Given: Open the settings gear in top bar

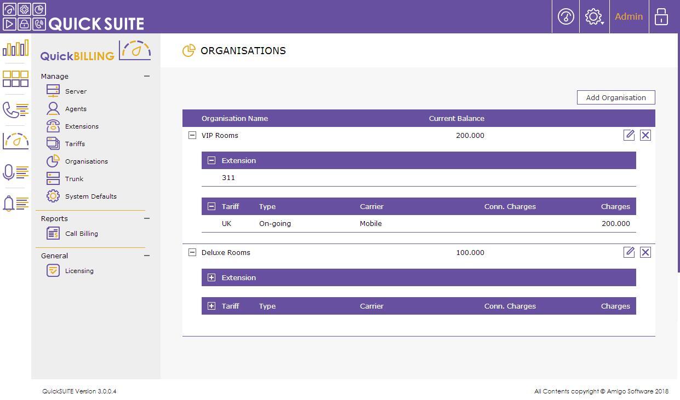Looking at the screenshot, I should (593, 16).
